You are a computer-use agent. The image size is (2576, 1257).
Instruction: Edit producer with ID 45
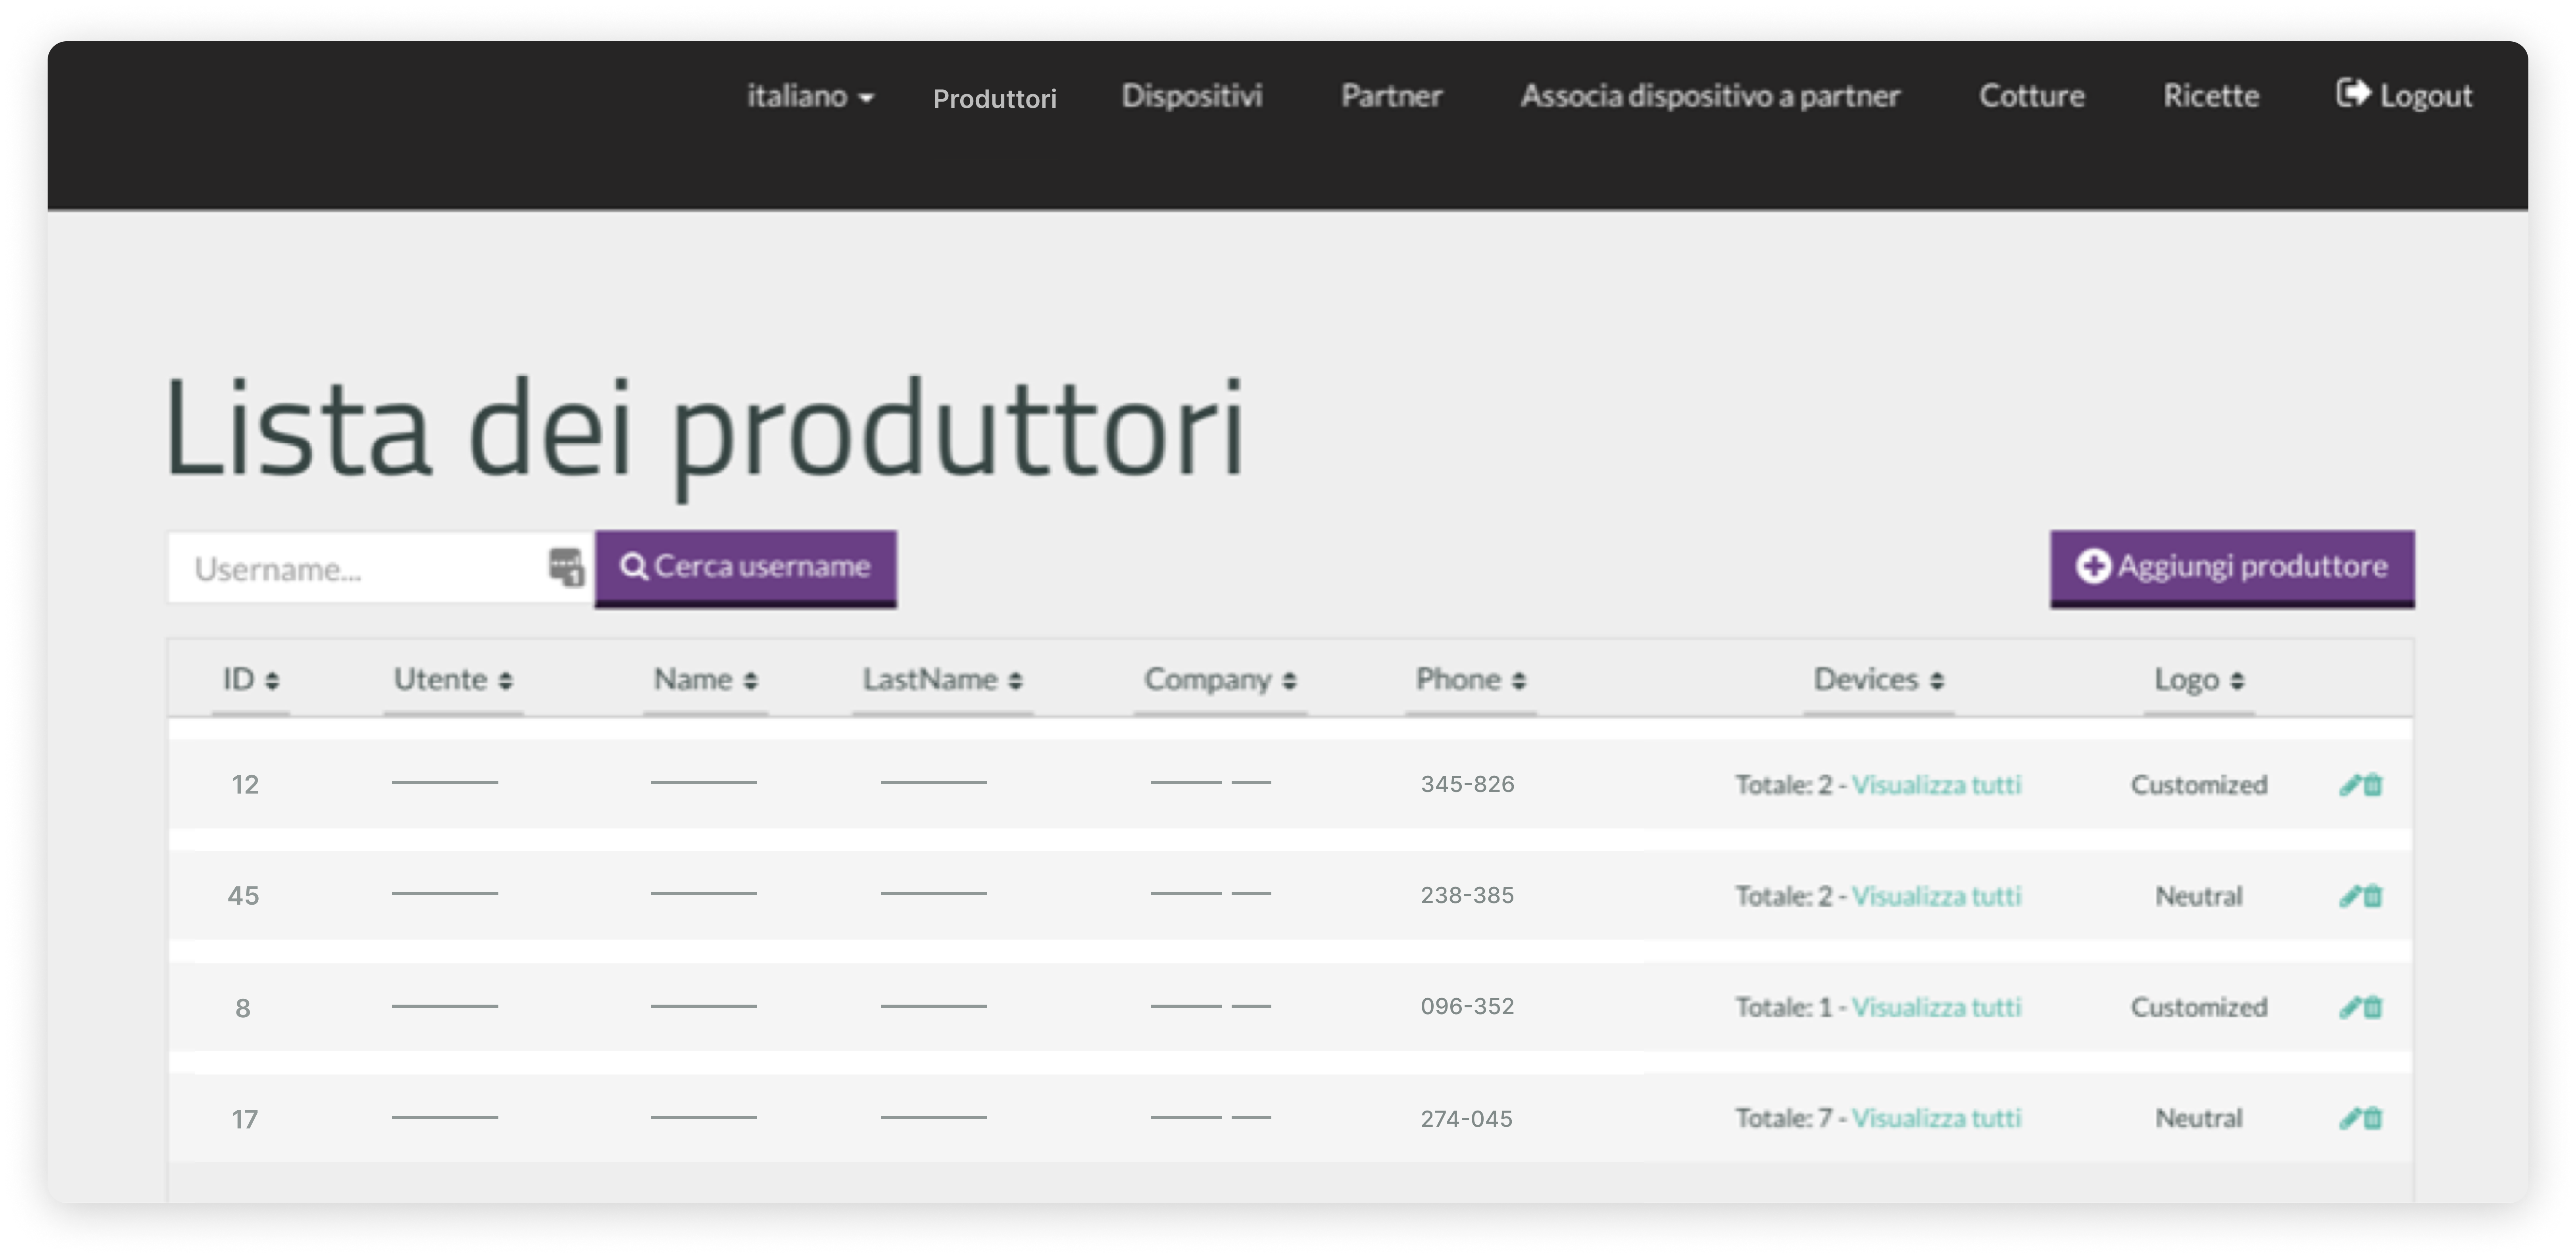[2350, 896]
